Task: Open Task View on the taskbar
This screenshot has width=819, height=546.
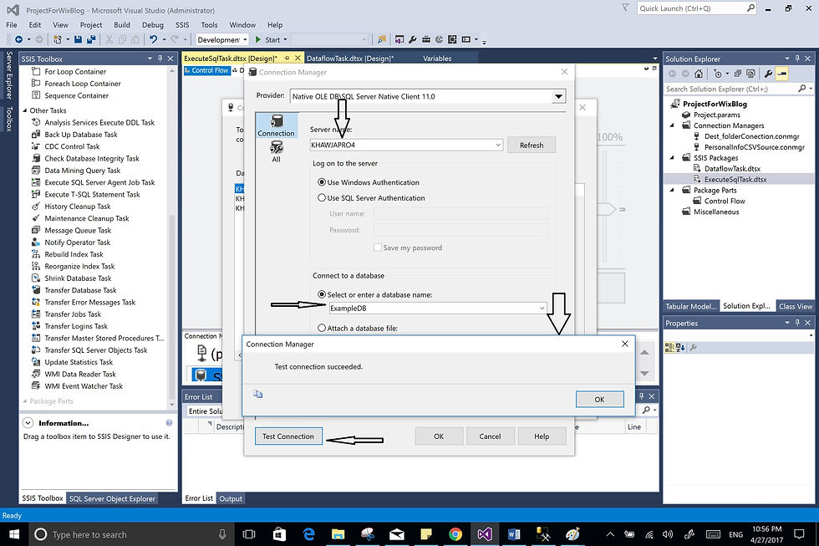Action: (249, 534)
